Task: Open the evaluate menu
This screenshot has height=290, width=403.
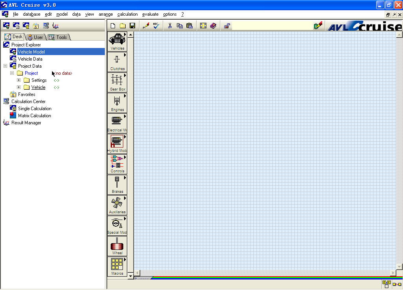Action: click(150, 15)
